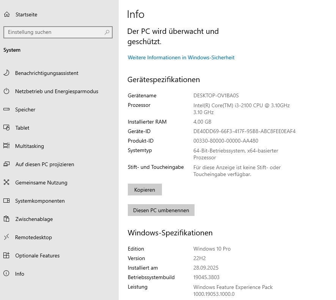Click the search magnifier icon
Viewport: 336px width, 300px height.
107,32
